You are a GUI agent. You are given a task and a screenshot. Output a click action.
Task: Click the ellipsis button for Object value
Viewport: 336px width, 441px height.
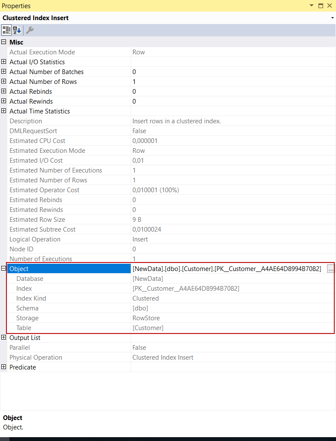[330, 269]
